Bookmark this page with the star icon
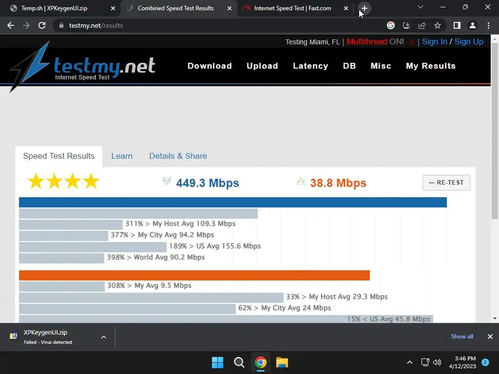499x374 pixels. tap(438, 25)
